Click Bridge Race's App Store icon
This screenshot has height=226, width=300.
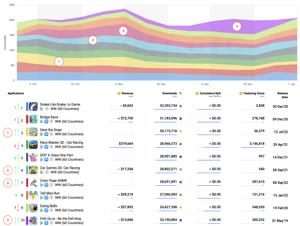tap(46, 122)
